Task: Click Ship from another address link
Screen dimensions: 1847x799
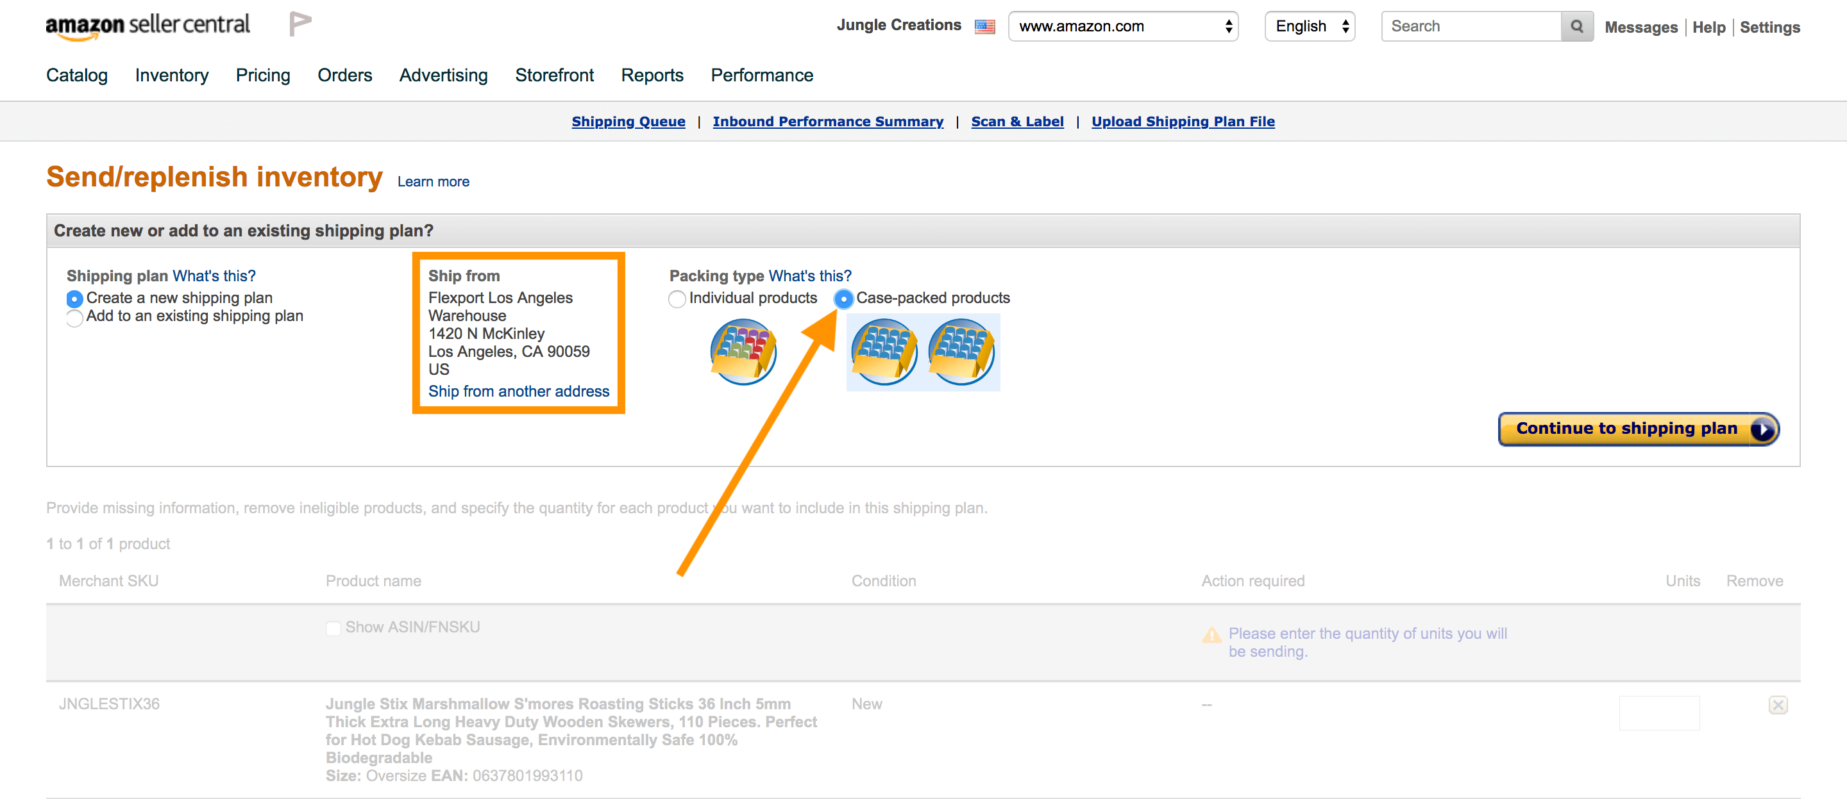Action: pos(518,391)
